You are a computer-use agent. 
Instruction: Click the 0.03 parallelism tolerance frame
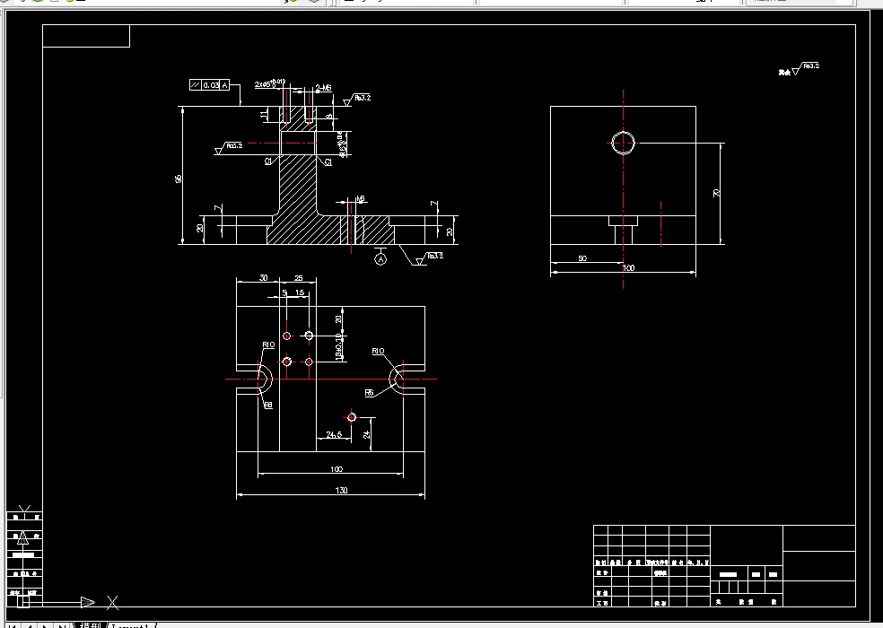pyautogui.click(x=209, y=85)
